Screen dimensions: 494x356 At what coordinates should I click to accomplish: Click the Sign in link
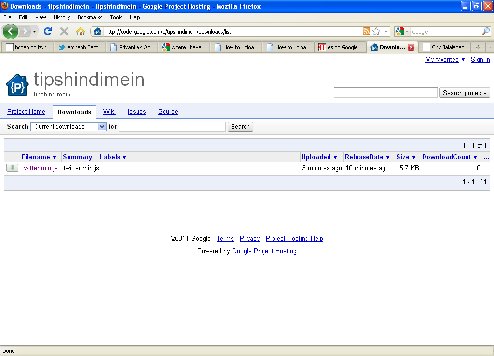(x=480, y=59)
